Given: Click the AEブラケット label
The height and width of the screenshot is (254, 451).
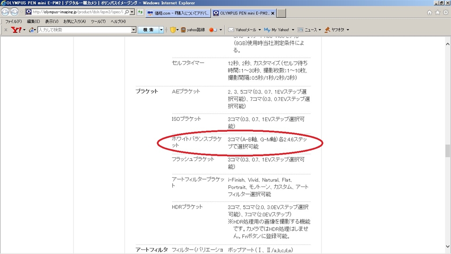Looking at the screenshot, I should point(186,91).
